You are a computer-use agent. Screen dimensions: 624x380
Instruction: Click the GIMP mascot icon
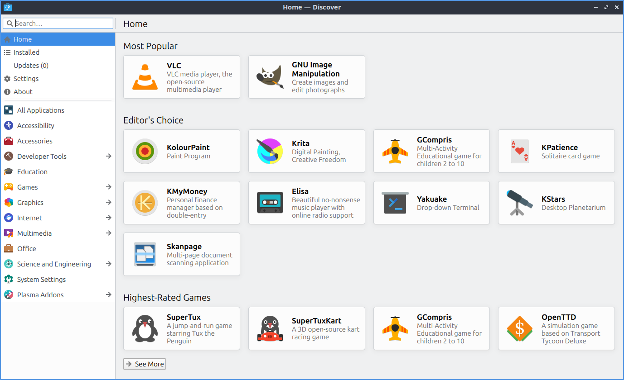coord(270,77)
